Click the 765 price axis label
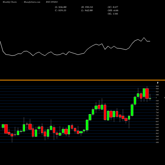Image resolution: width=165 pixels, height=165 pixels. [157, 110]
